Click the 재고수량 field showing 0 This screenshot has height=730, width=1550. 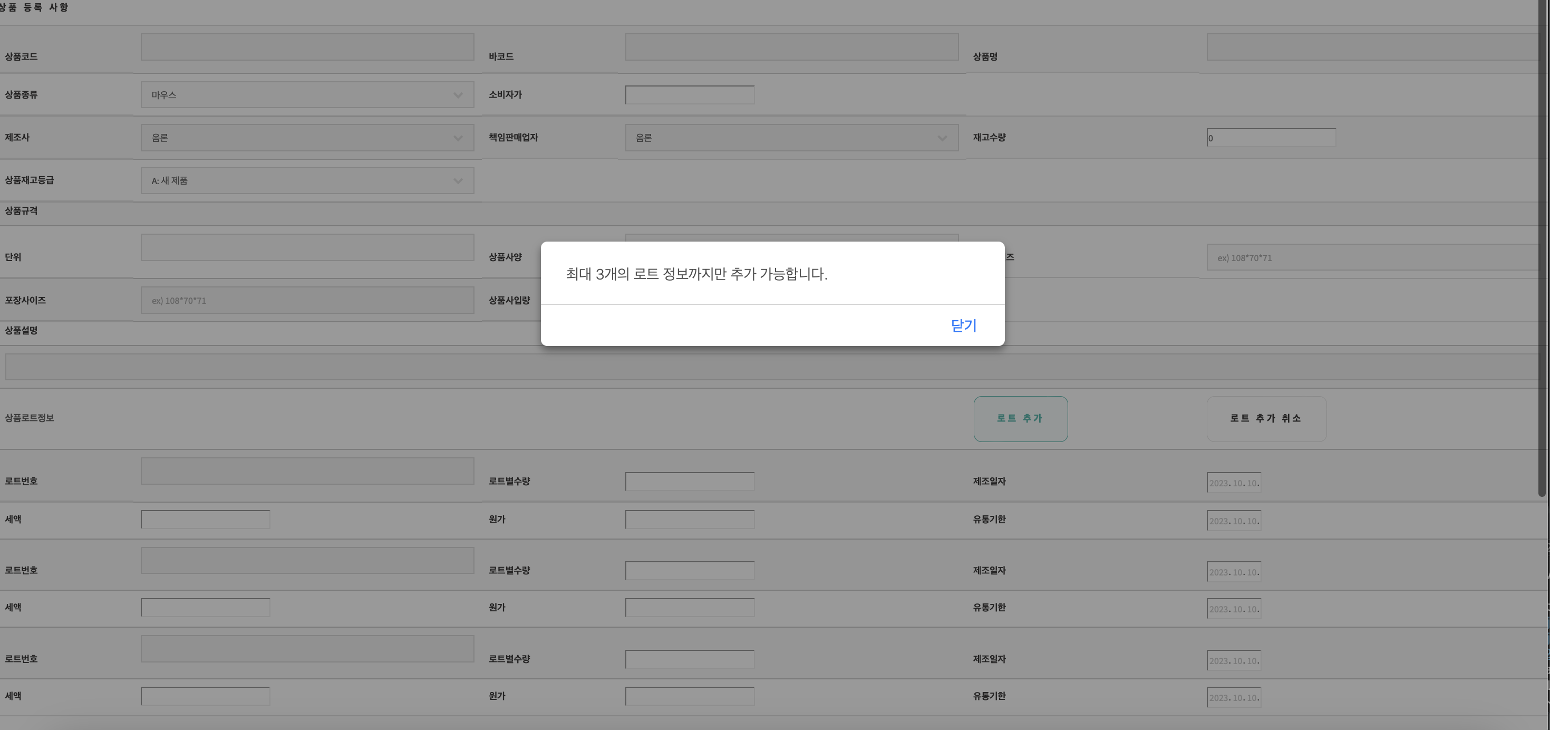pos(1271,138)
